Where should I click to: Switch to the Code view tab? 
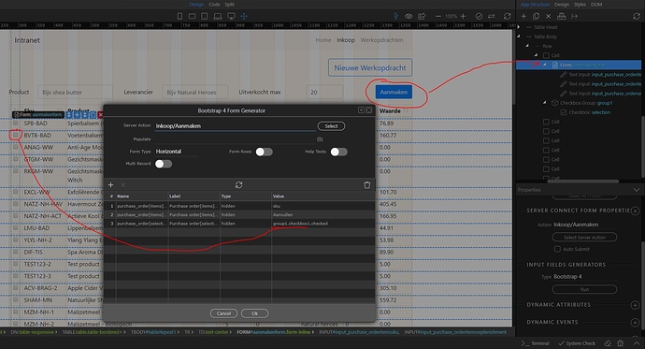214,4
